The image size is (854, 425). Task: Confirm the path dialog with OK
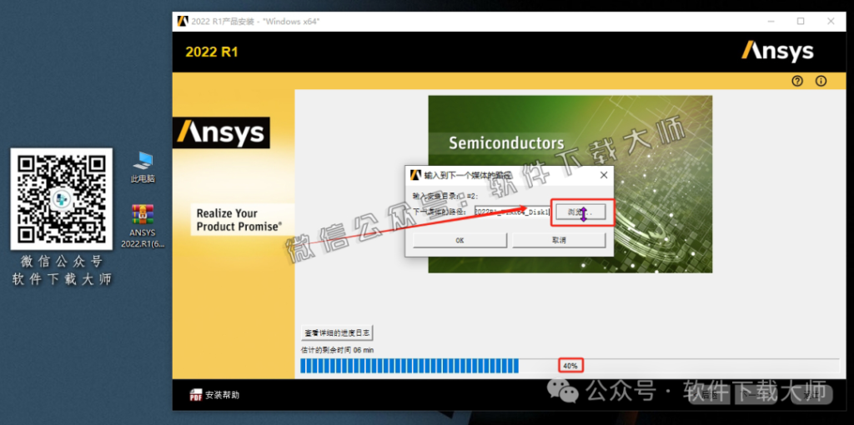[460, 240]
